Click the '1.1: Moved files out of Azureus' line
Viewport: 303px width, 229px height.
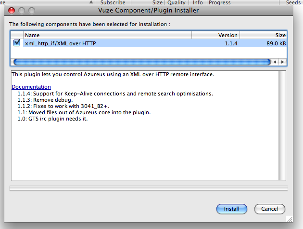(84, 112)
